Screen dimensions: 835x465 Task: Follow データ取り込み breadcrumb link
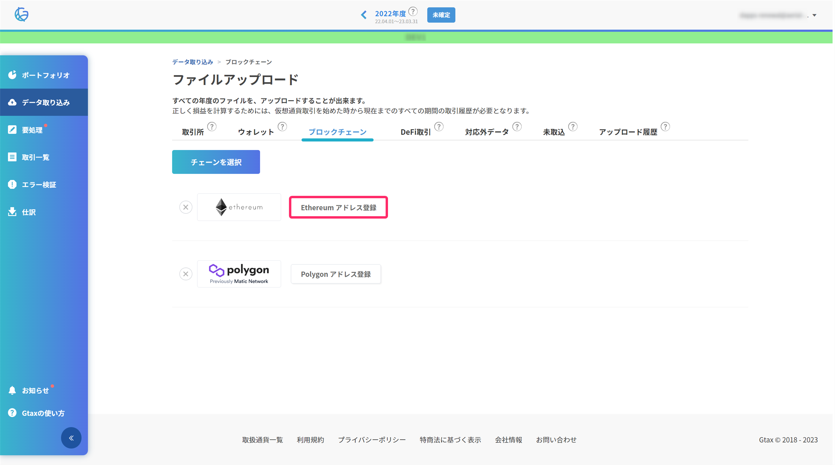[x=192, y=62]
